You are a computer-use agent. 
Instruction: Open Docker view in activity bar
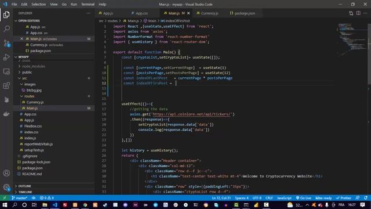[6, 114]
